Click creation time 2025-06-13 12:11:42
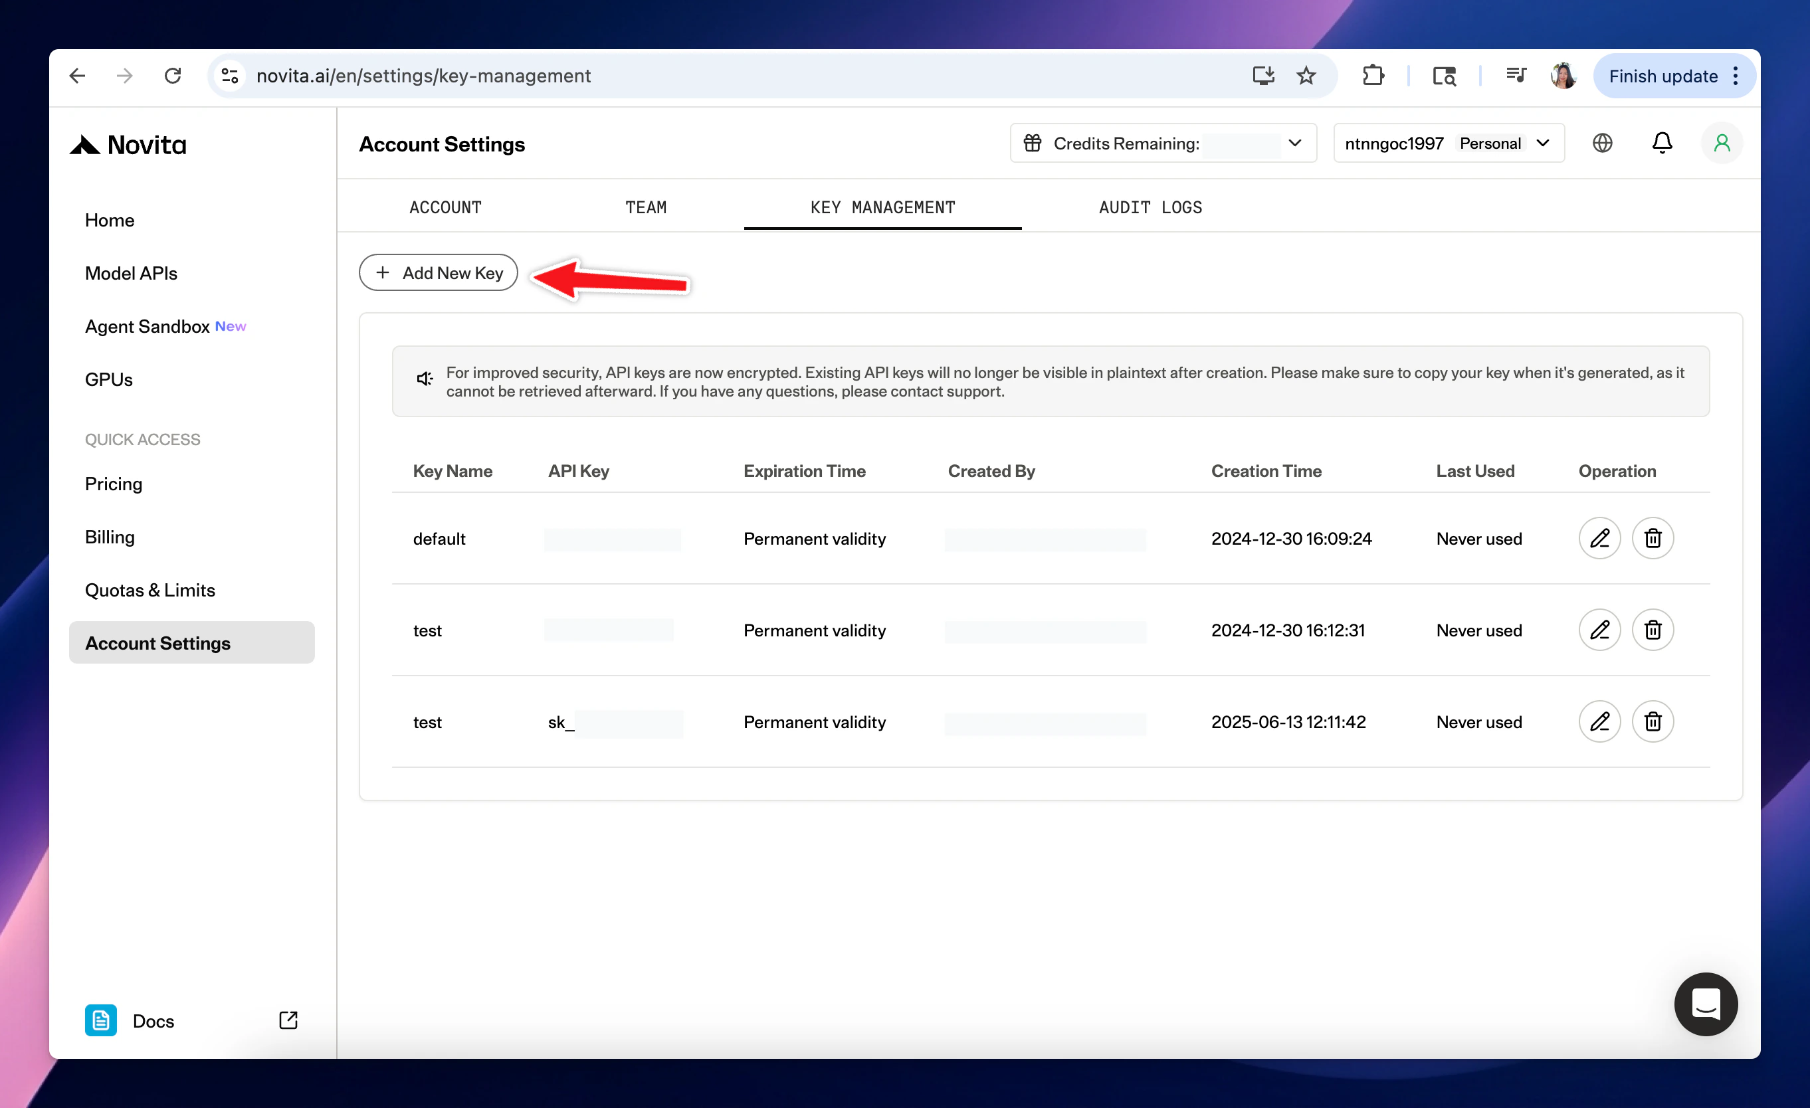This screenshot has height=1108, width=1810. pyautogui.click(x=1288, y=723)
